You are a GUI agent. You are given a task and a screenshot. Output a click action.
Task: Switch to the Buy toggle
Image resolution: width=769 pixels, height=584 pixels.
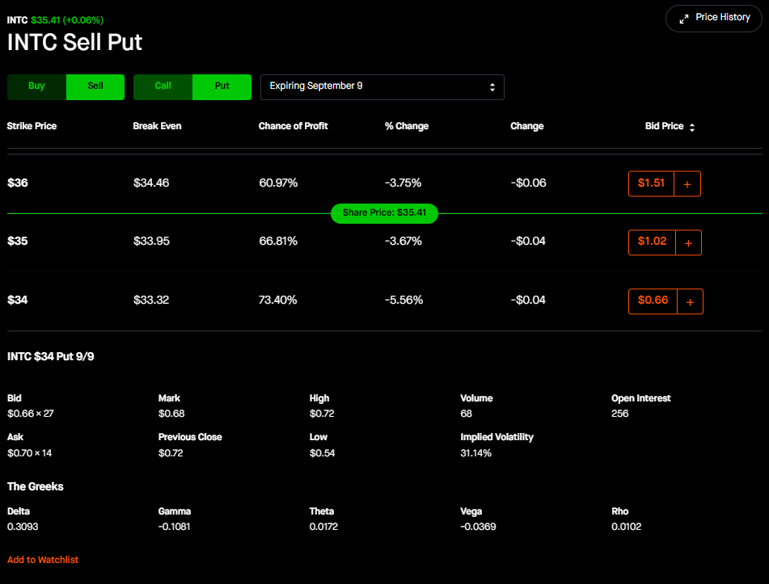click(36, 86)
